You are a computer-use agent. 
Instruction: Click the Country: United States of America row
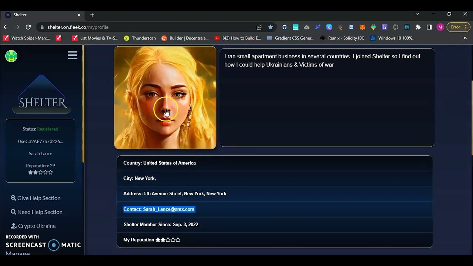[275, 163]
